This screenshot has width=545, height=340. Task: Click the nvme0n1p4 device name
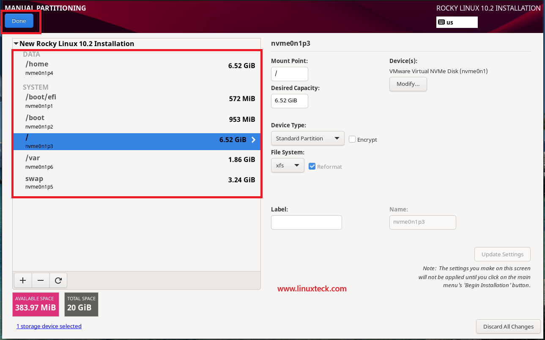pyautogui.click(x=39, y=73)
